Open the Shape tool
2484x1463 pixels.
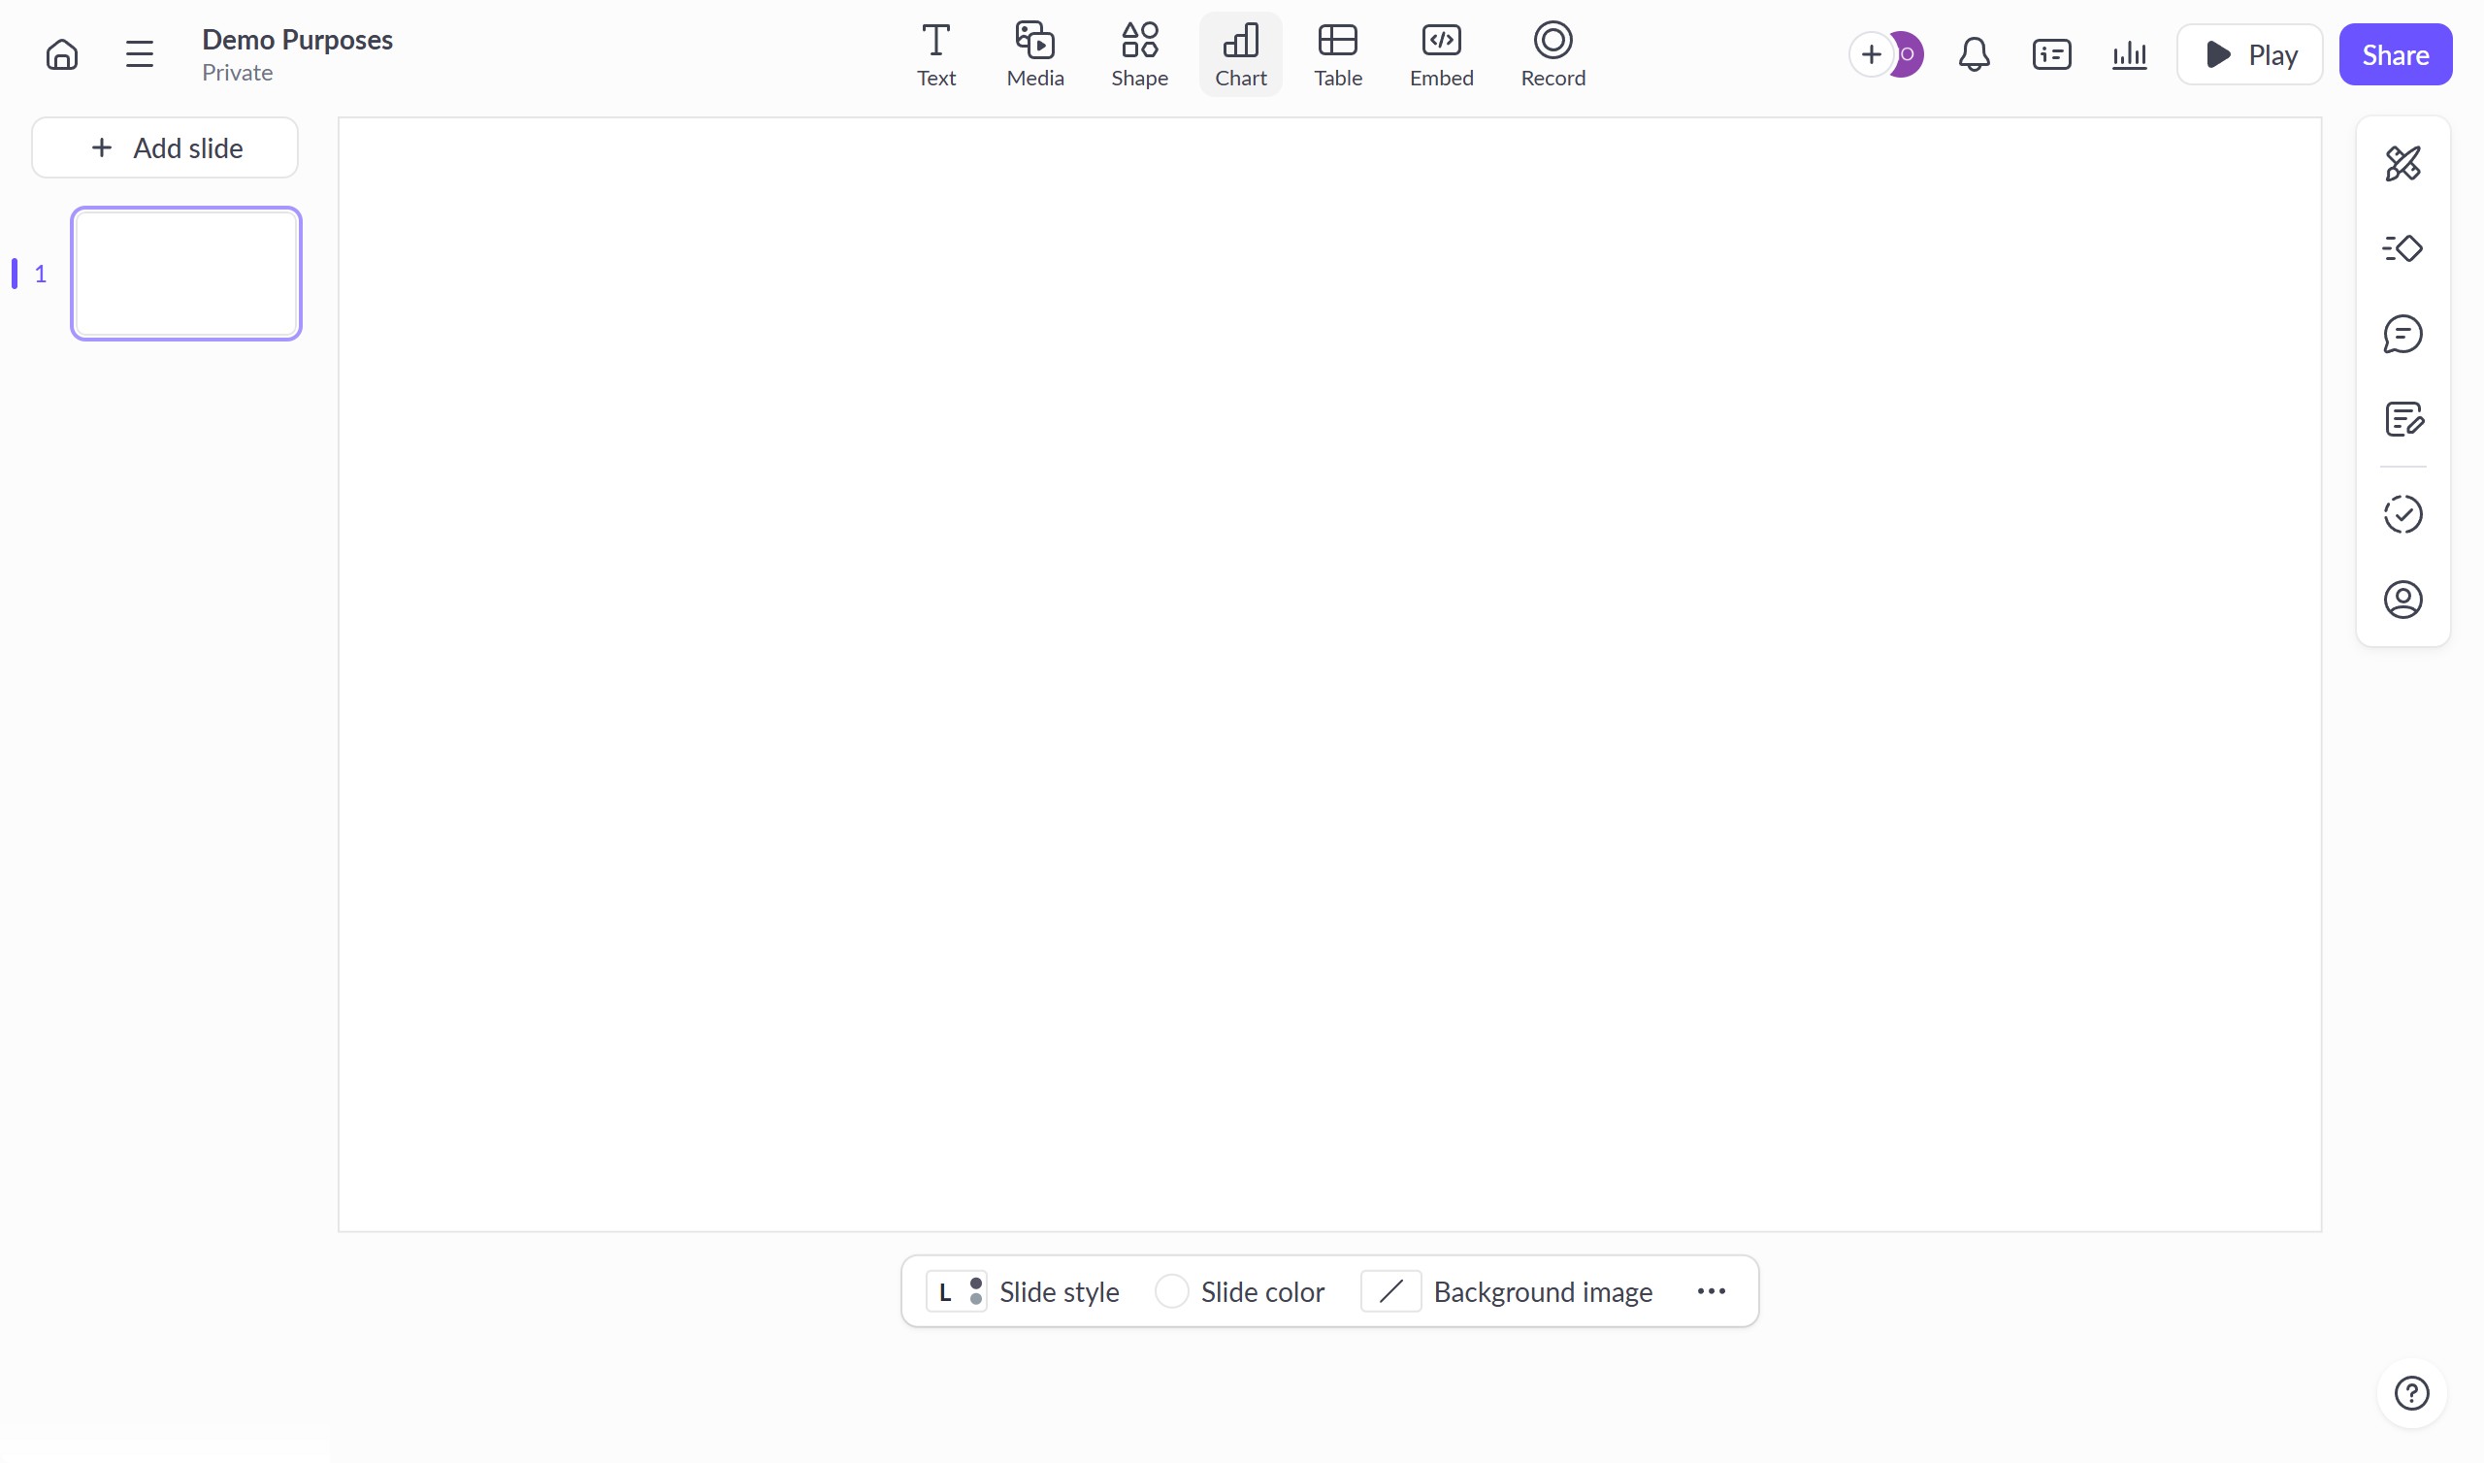1139,55
